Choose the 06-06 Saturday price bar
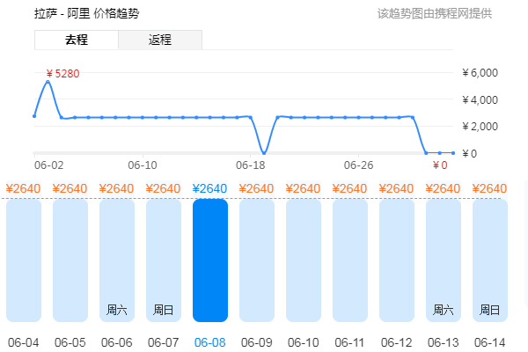The image size is (528, 352). pyautogui.click(x=116, y=260)
